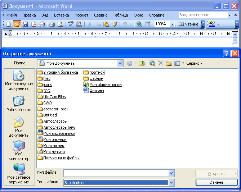This screenshot has width=241, height=192.
Task: Click the Print icon in Word toolbar
Action: pos(52,24)
